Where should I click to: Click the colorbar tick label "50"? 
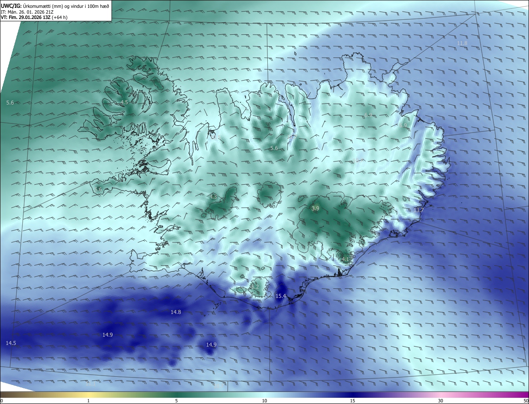[526, 401]
